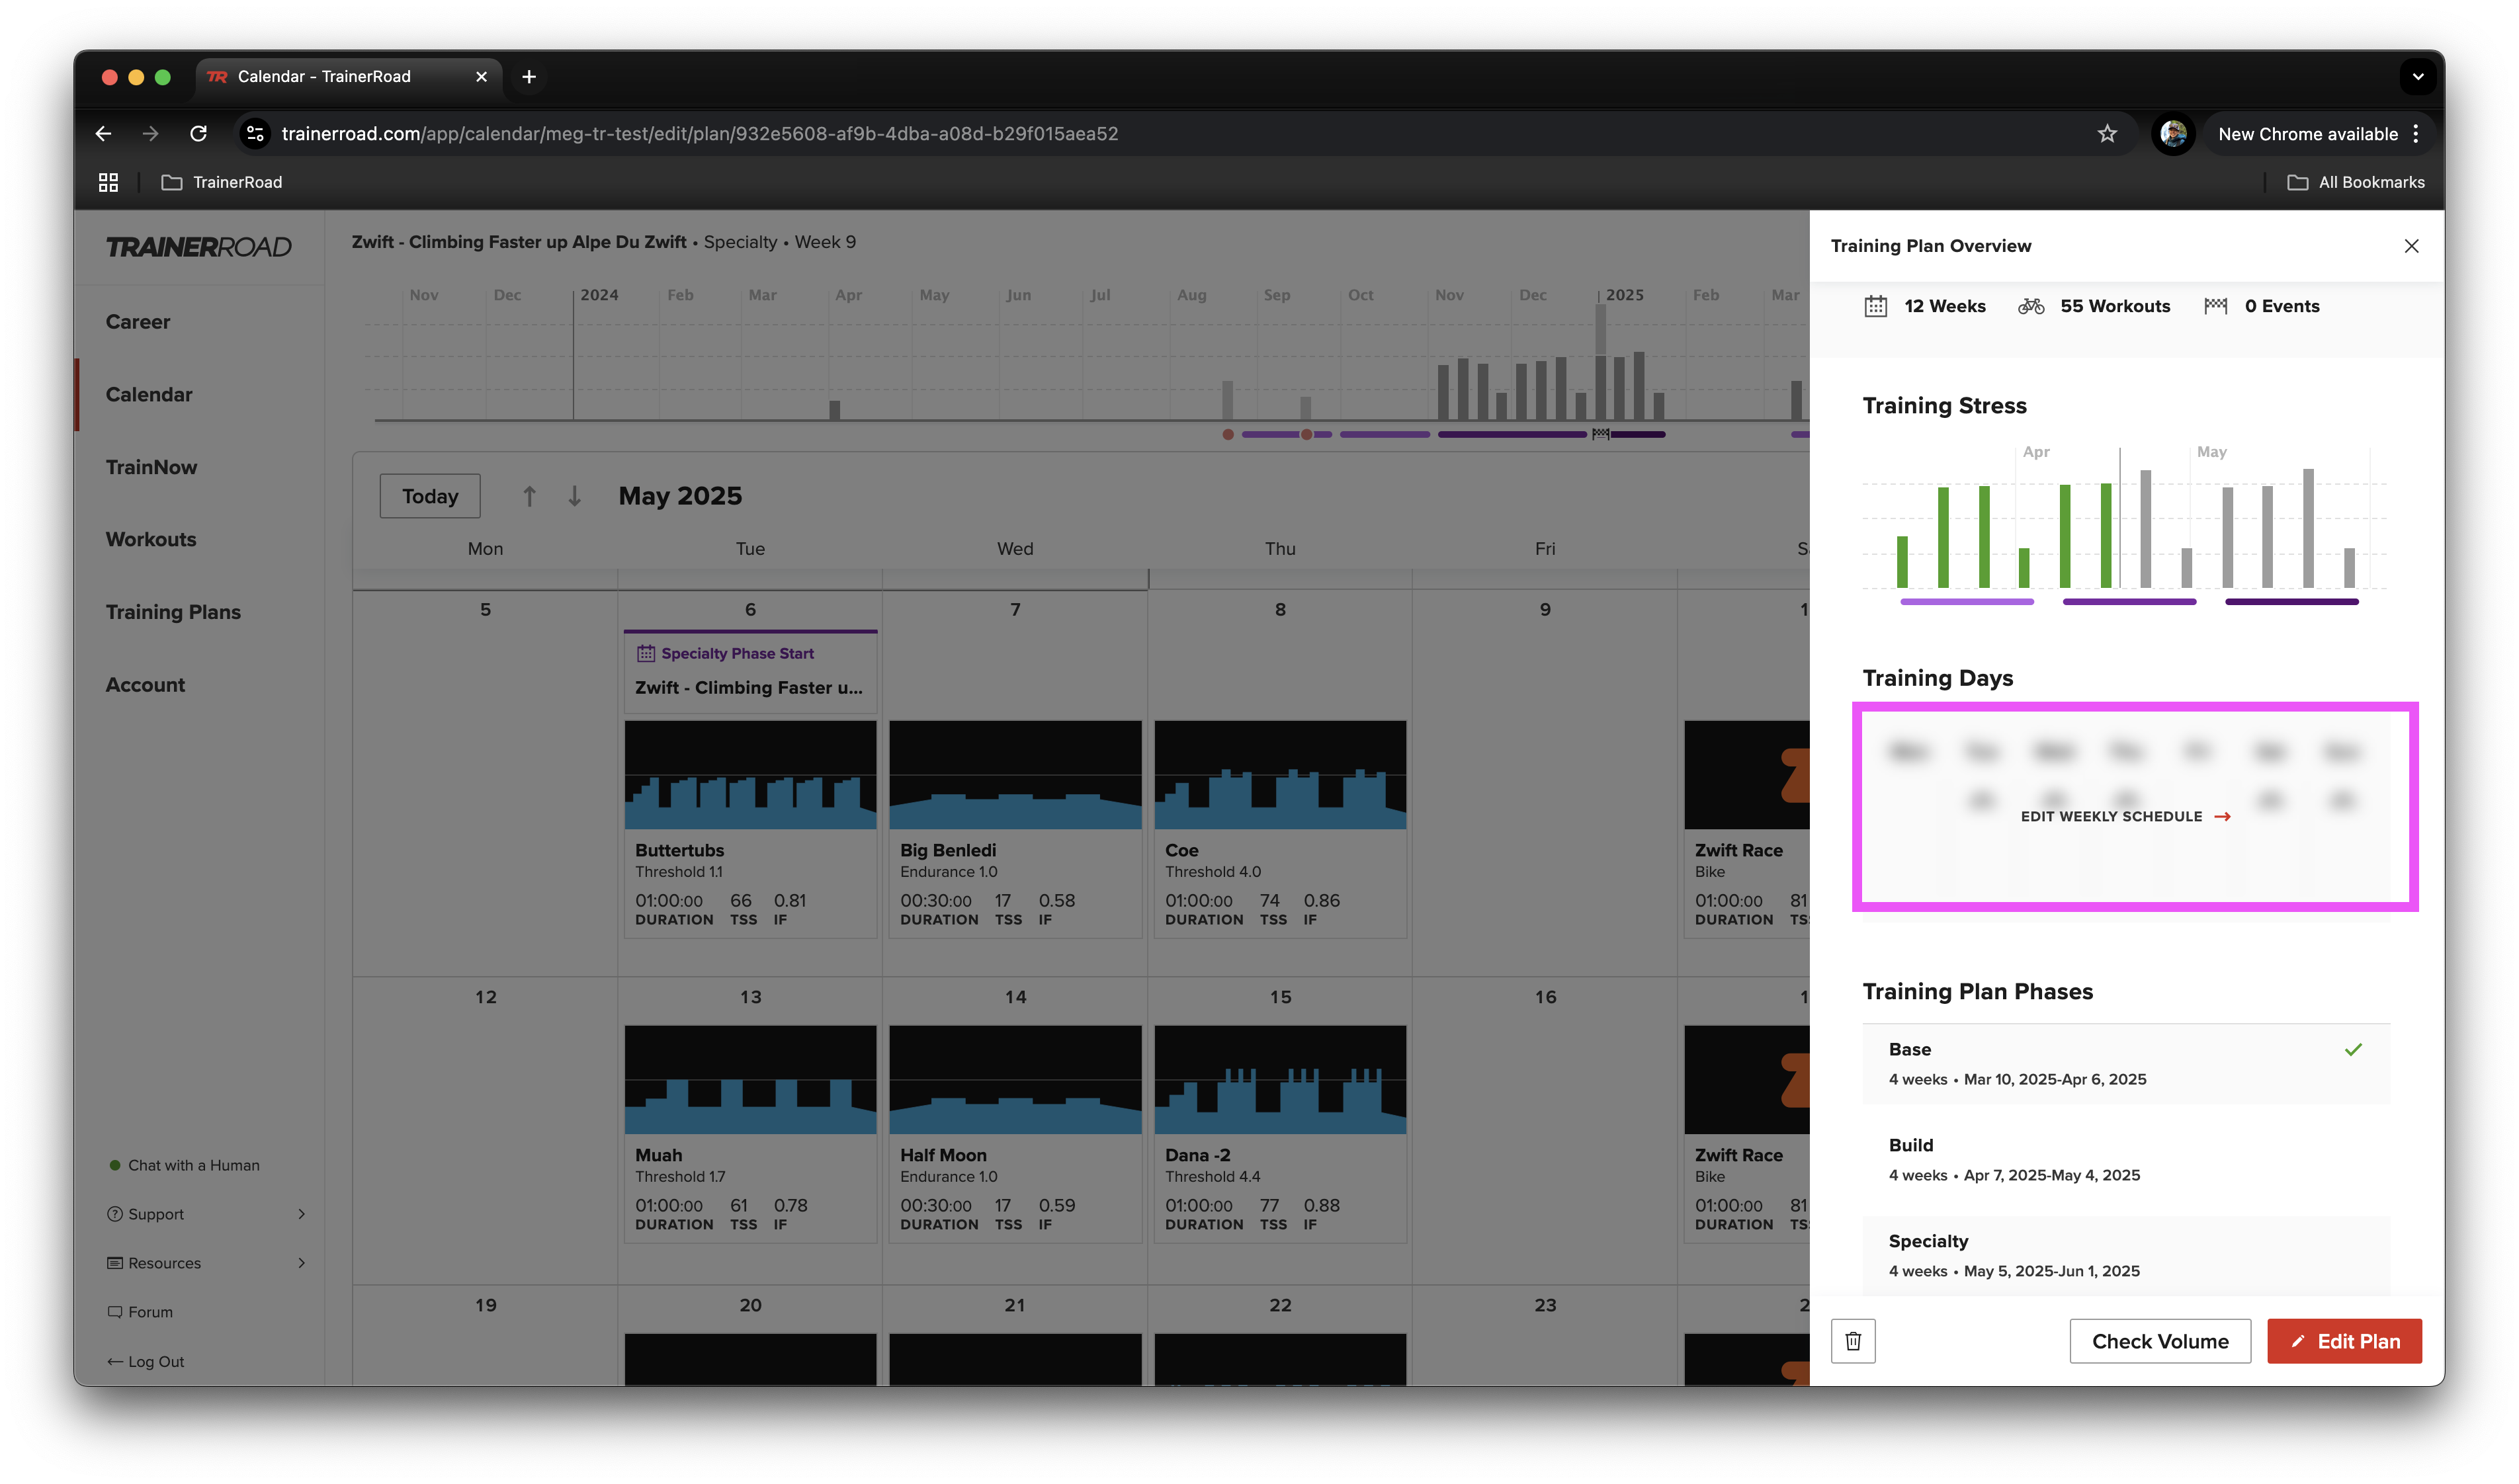Click the site info icon in address bar
2519x1484 pixels.
[x=256, y=133]
